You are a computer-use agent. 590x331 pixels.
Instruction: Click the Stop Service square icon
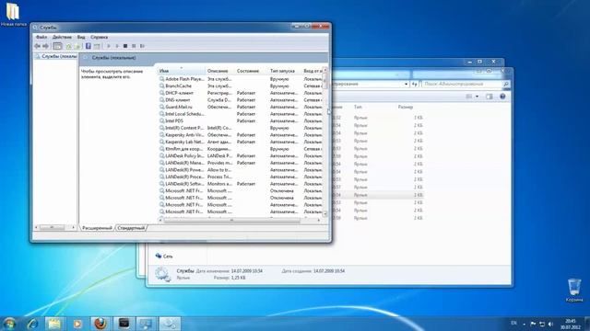125,46
